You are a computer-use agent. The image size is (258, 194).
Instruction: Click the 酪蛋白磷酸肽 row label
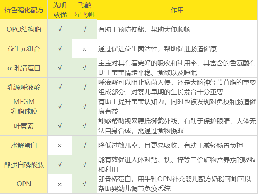(x=24, y=165)
